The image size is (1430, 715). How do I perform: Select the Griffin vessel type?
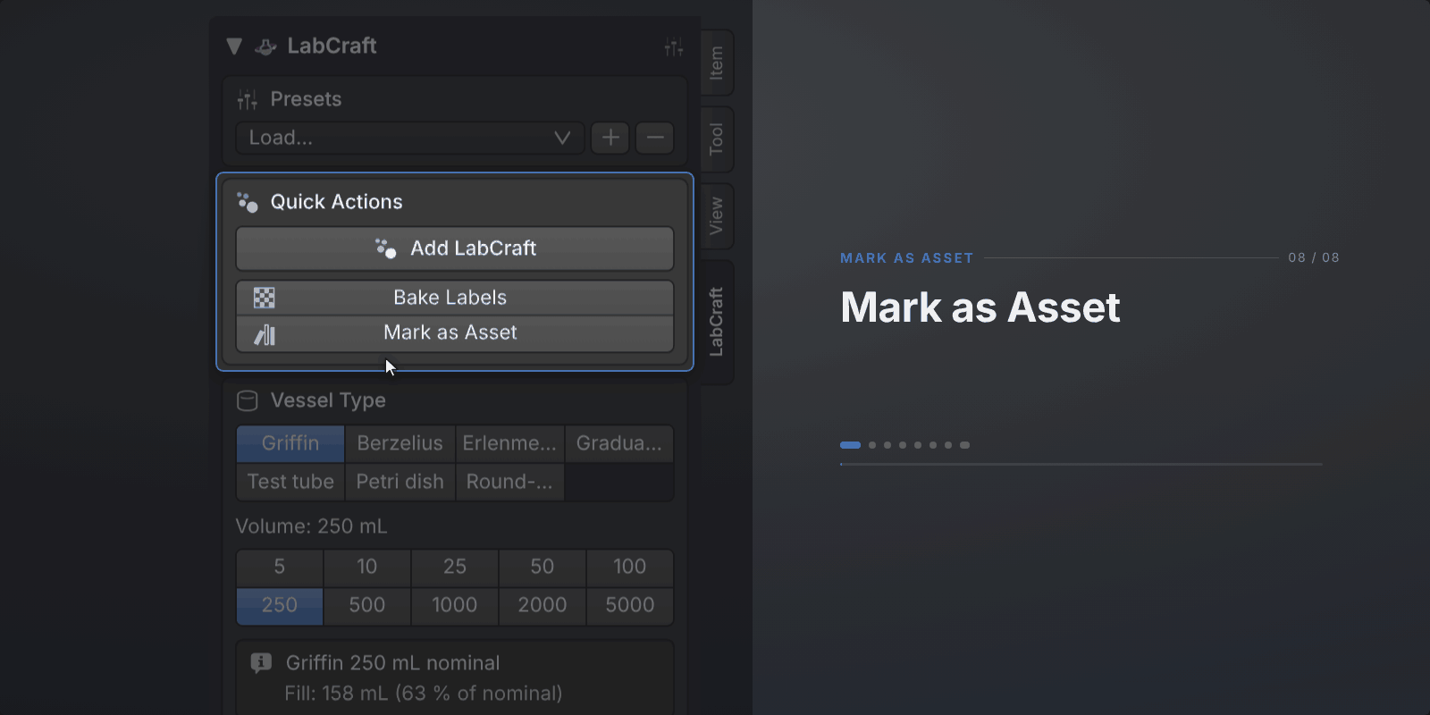click(290, 443)
